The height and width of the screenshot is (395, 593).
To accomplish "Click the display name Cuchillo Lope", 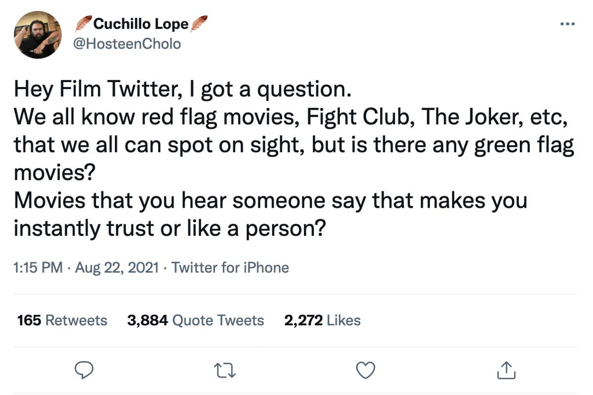I will click(x=141, y=23).
